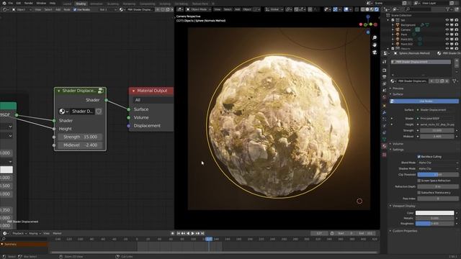The width and height of the screenshot is (461, 259).
Task: Click the fake user shield icon in node
Action: 99,112
